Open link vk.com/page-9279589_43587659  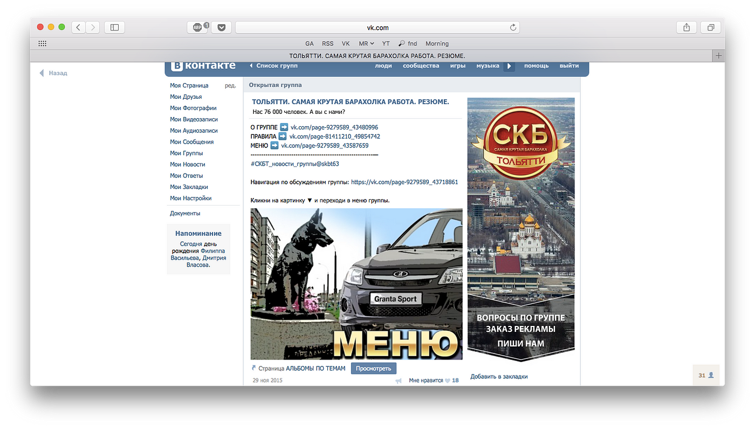click(x=325, y=146)
